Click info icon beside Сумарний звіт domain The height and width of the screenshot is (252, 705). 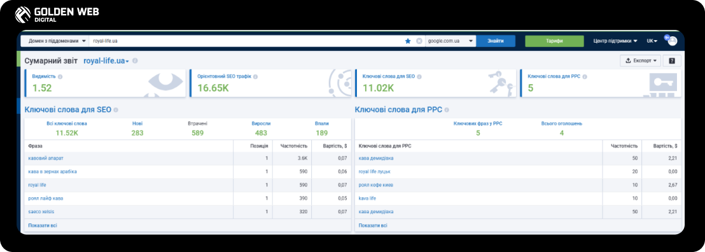[x=136, y=60]
